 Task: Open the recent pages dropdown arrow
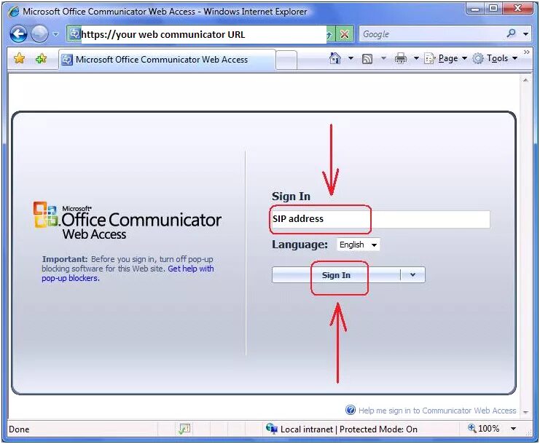pos(55,34)
